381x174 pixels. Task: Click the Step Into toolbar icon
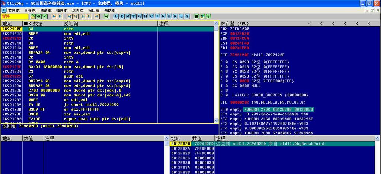coord(70,16)
